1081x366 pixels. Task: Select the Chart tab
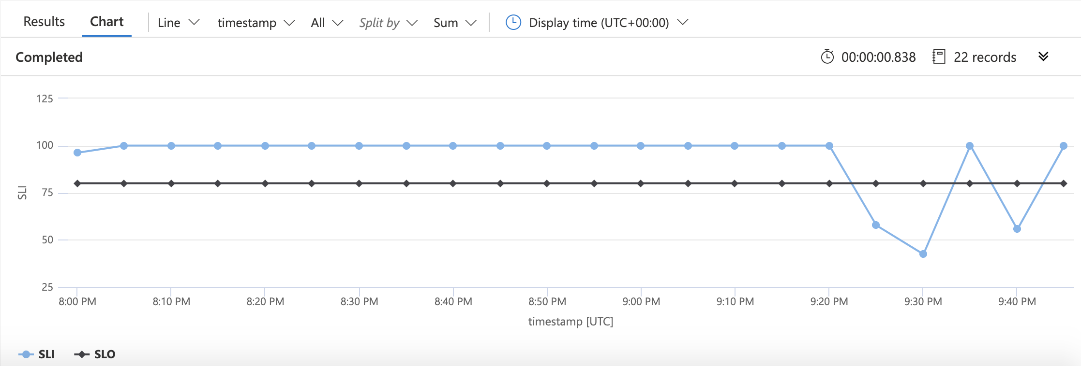107,22
